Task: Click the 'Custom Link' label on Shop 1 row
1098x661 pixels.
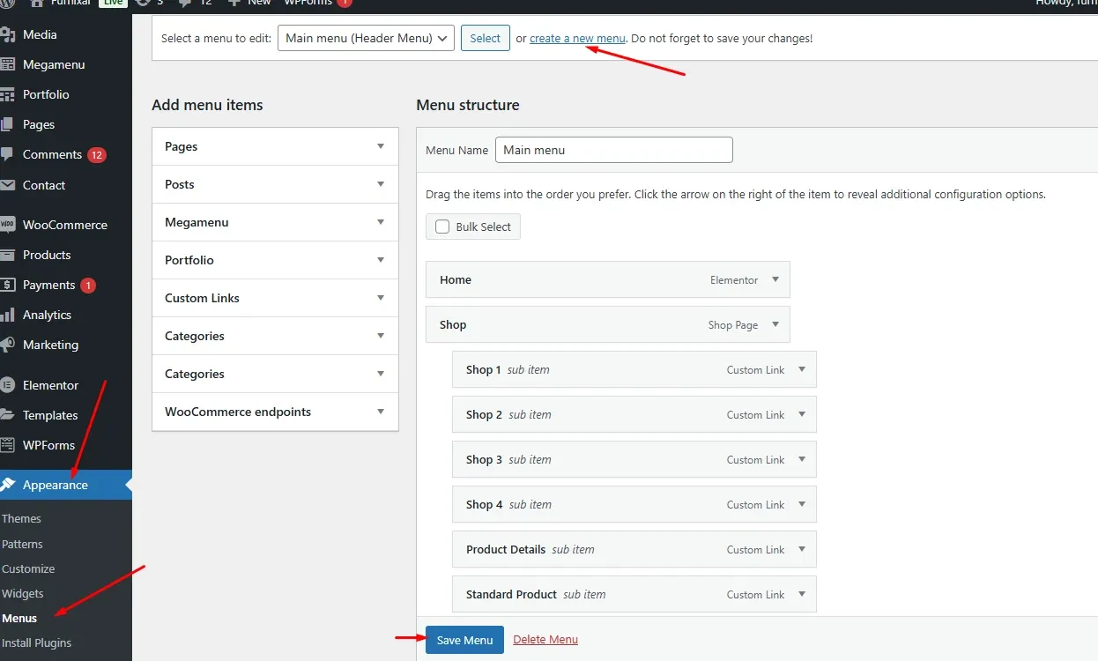Action: (755, 369)
